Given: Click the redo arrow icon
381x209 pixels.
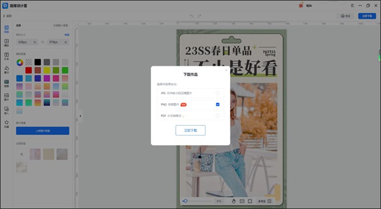Looking at the screenshot, I should tap(199, 16).
